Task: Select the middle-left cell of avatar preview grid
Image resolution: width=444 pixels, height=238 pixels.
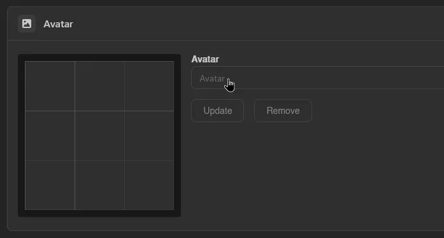Action: pyautogui.click(x=50, y=136)
